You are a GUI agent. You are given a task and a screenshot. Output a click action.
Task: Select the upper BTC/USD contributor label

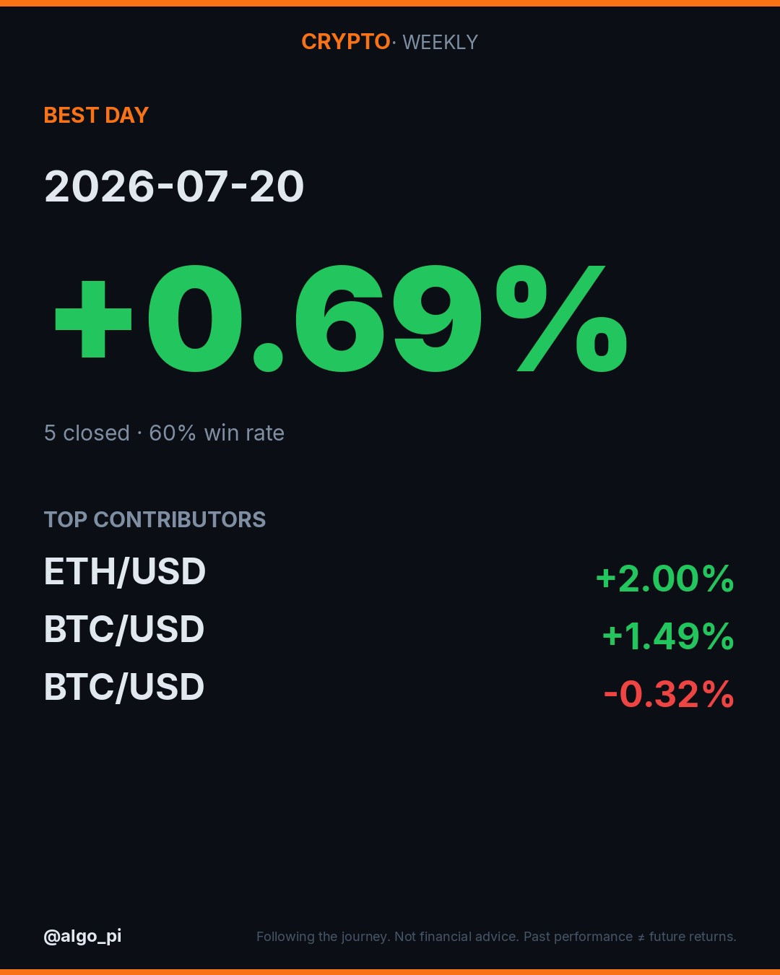[x=124, y=629]
